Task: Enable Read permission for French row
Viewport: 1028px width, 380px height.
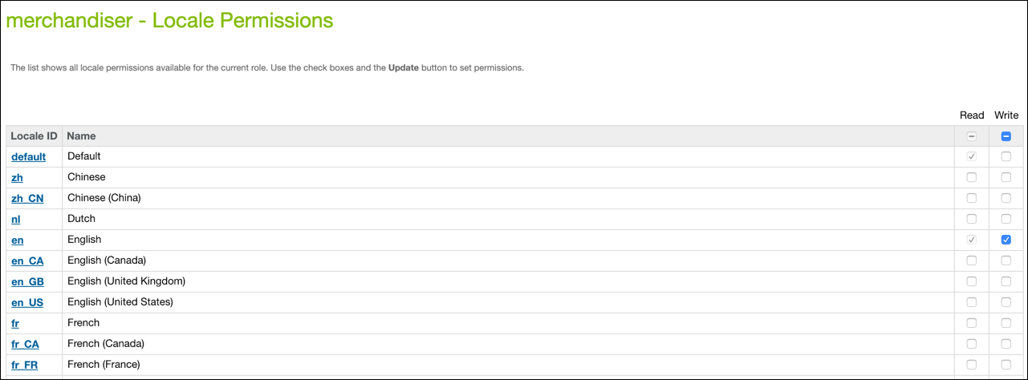Action: point(972,323)
